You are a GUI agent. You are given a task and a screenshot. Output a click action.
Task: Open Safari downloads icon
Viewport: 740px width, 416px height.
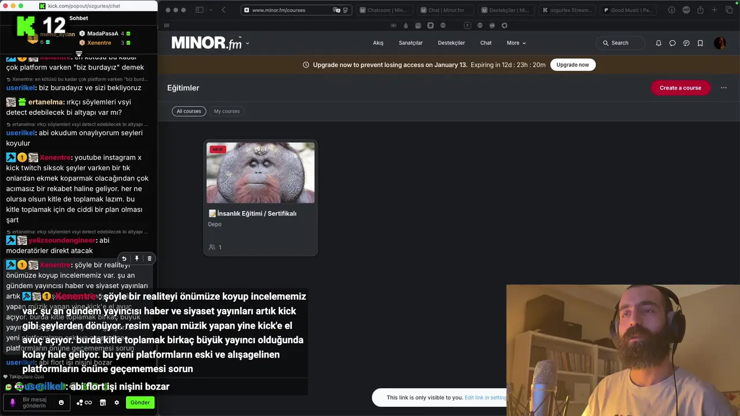[x=672, y=10]
